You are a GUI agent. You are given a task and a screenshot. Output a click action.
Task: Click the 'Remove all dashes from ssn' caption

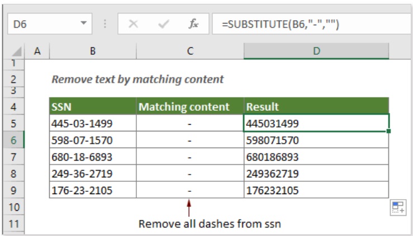pos(210,224)
